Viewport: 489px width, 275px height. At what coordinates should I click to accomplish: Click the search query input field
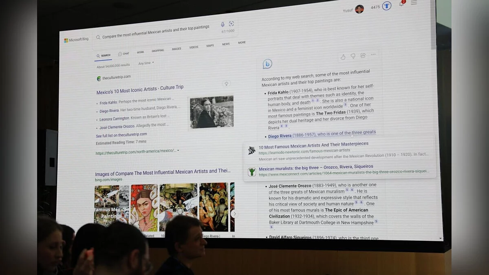pyautogui.click(x=156, y=32)
